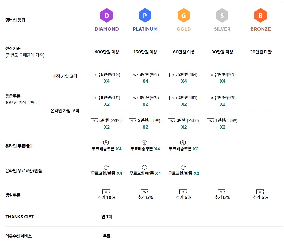Click the Bronze hexagon B badge
Viewport: 284px width, 242px height.
point(261,16)
